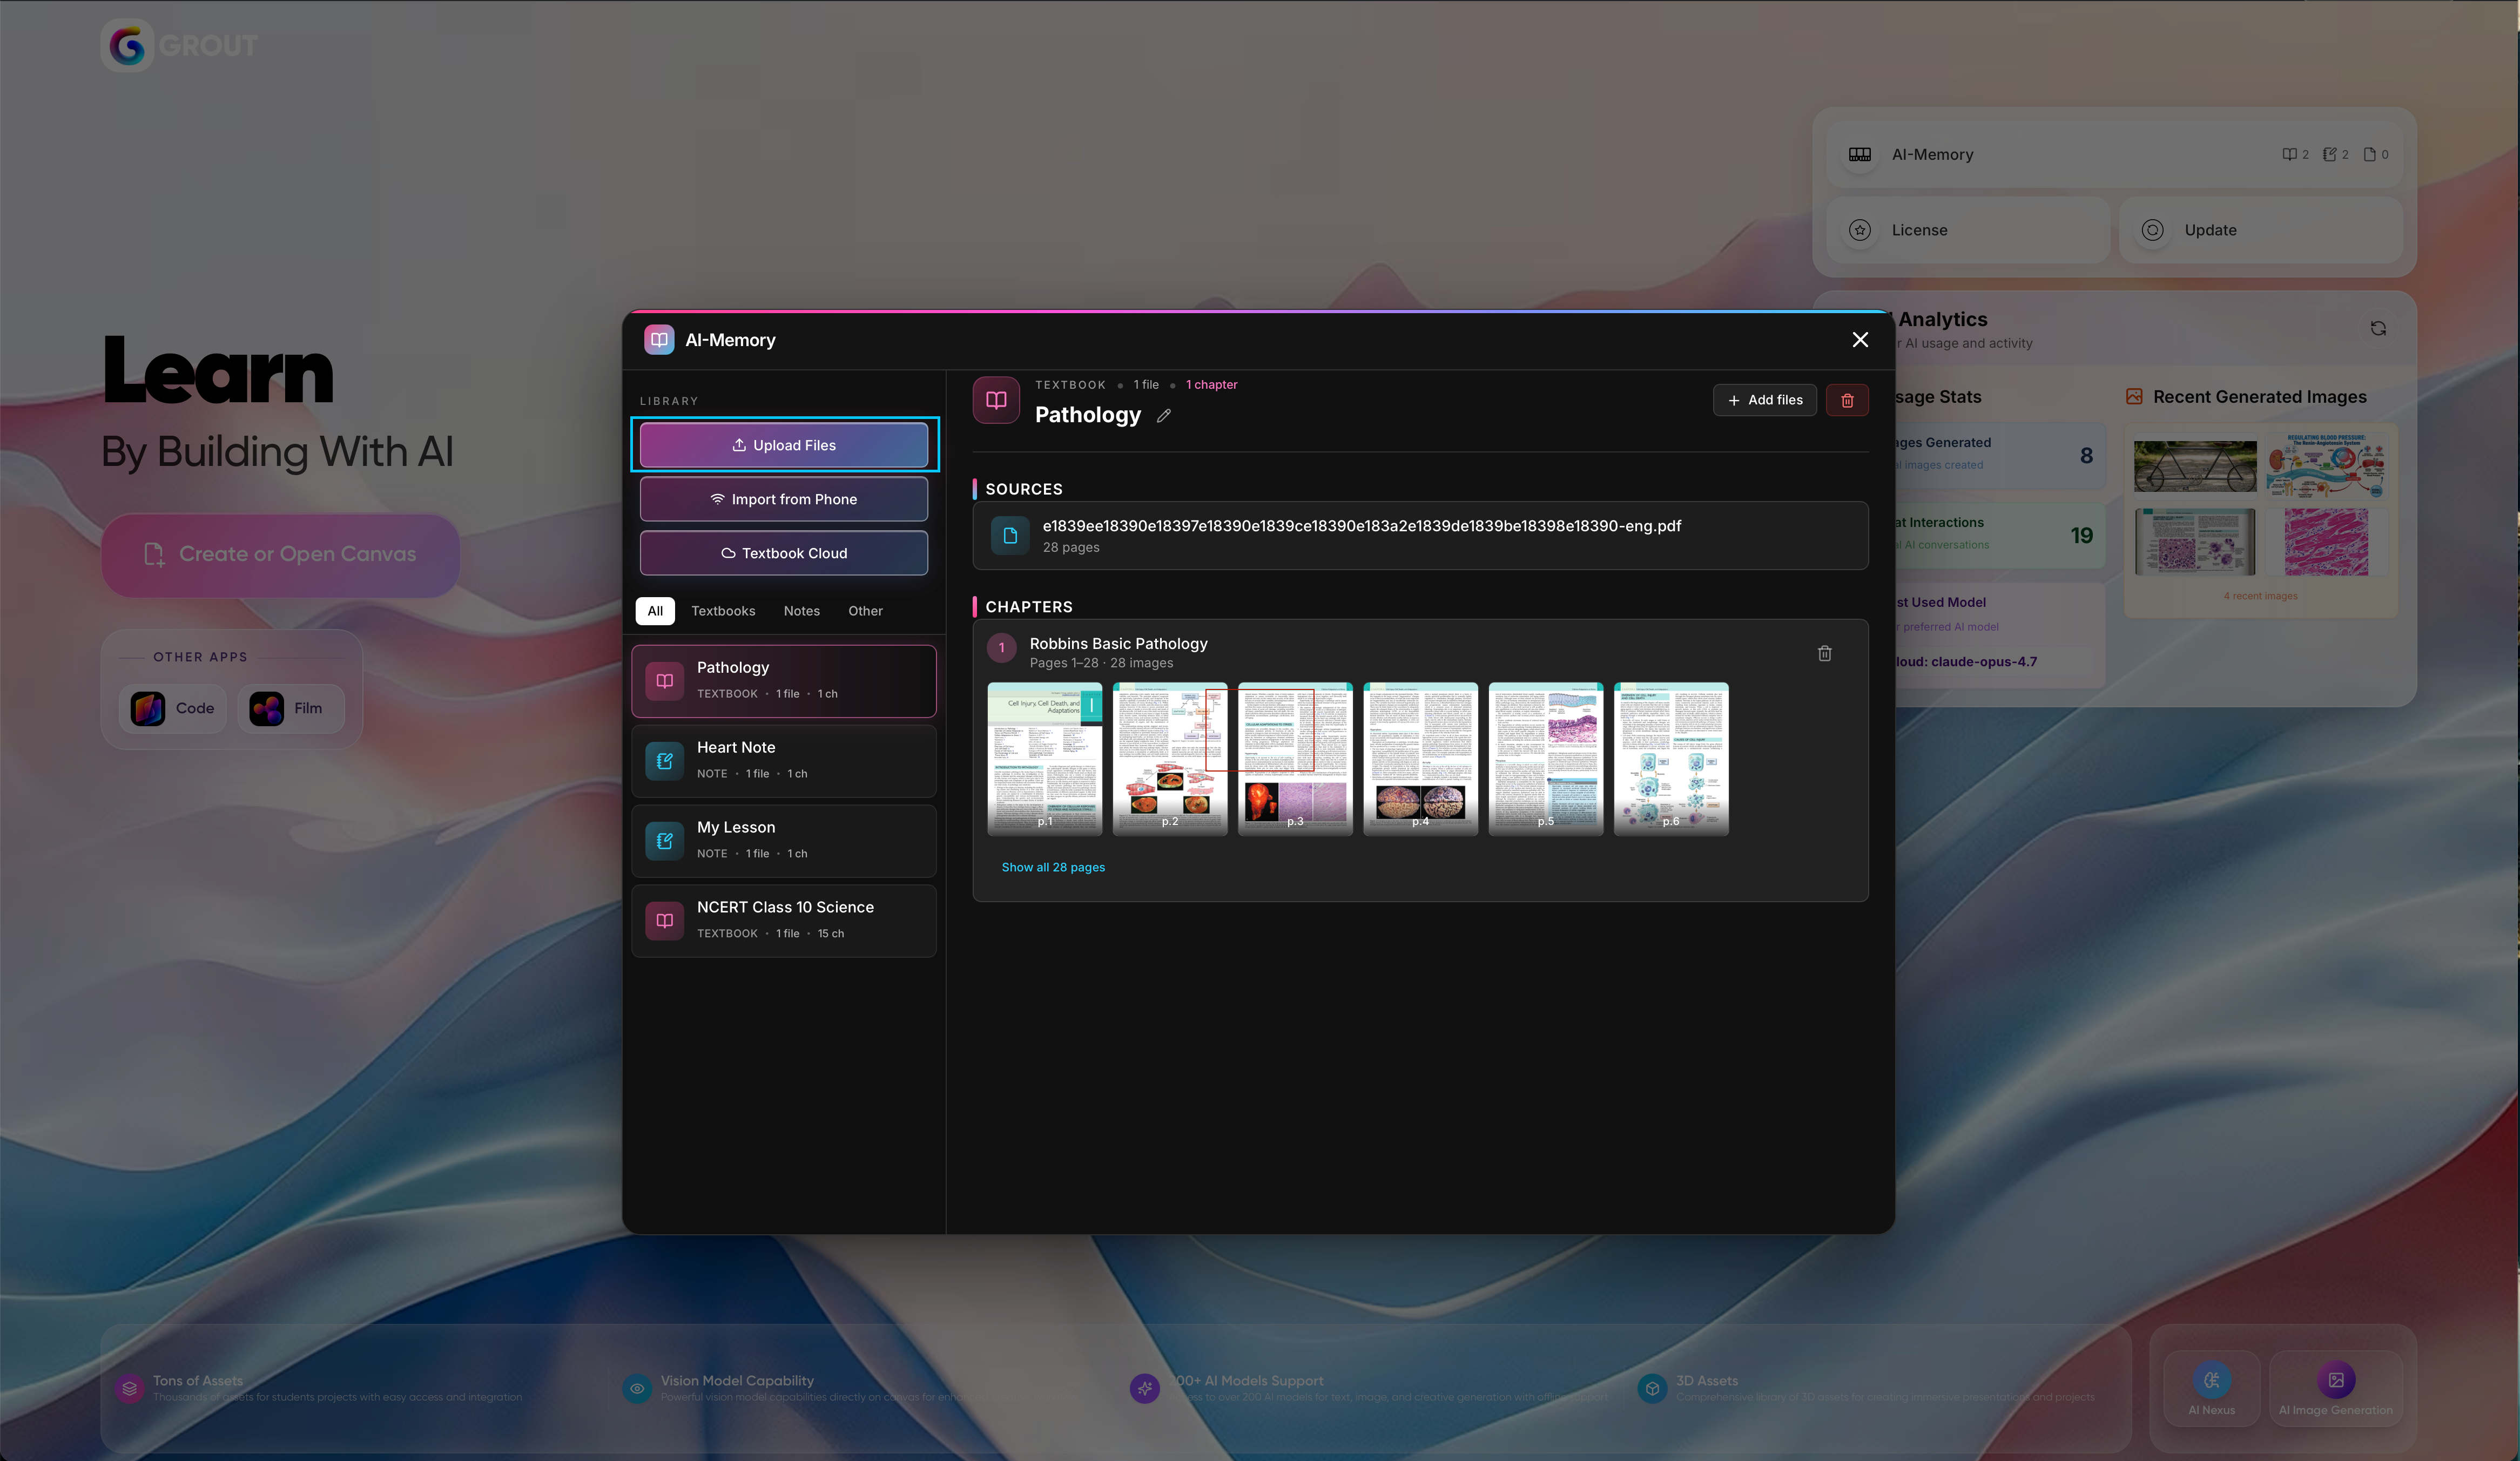Viewport: 2520px width, 1461px height.
Task: Click the Upload Files button
Action: coord(784,445)
